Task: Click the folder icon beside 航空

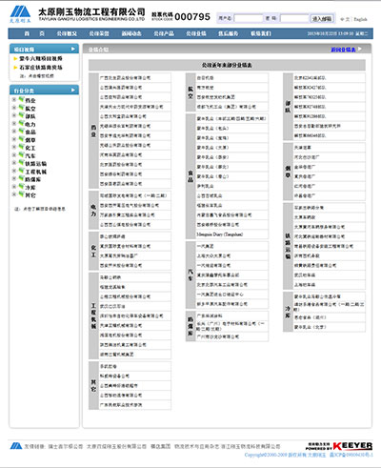Action: (21, 108)
